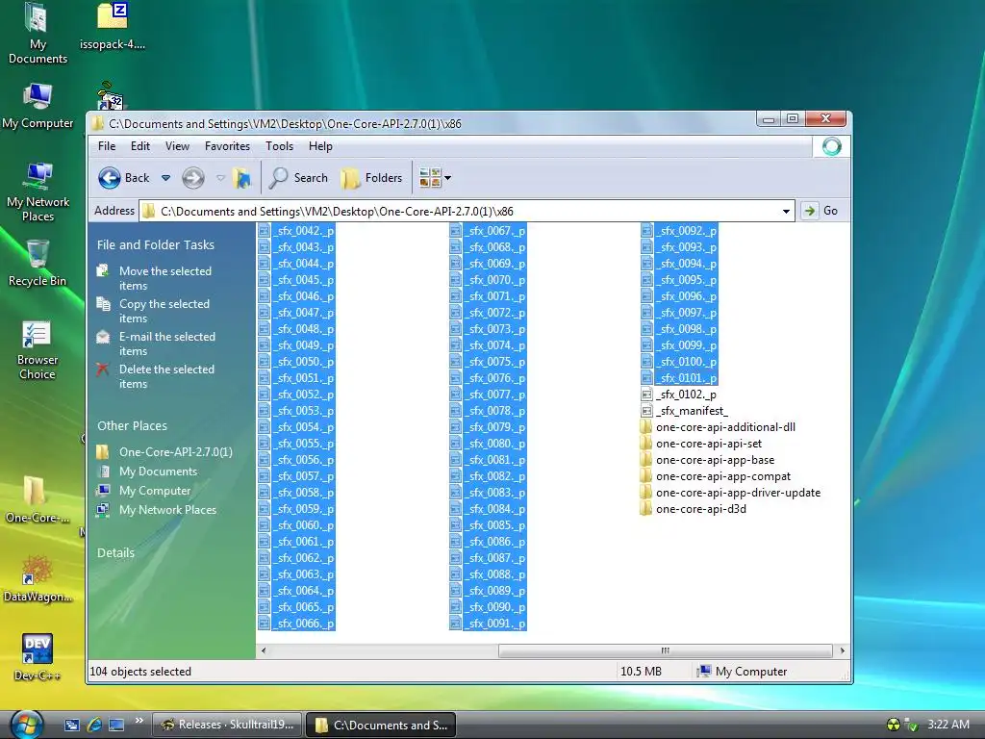Select the one-core-api-app-base folder icon

646,460
